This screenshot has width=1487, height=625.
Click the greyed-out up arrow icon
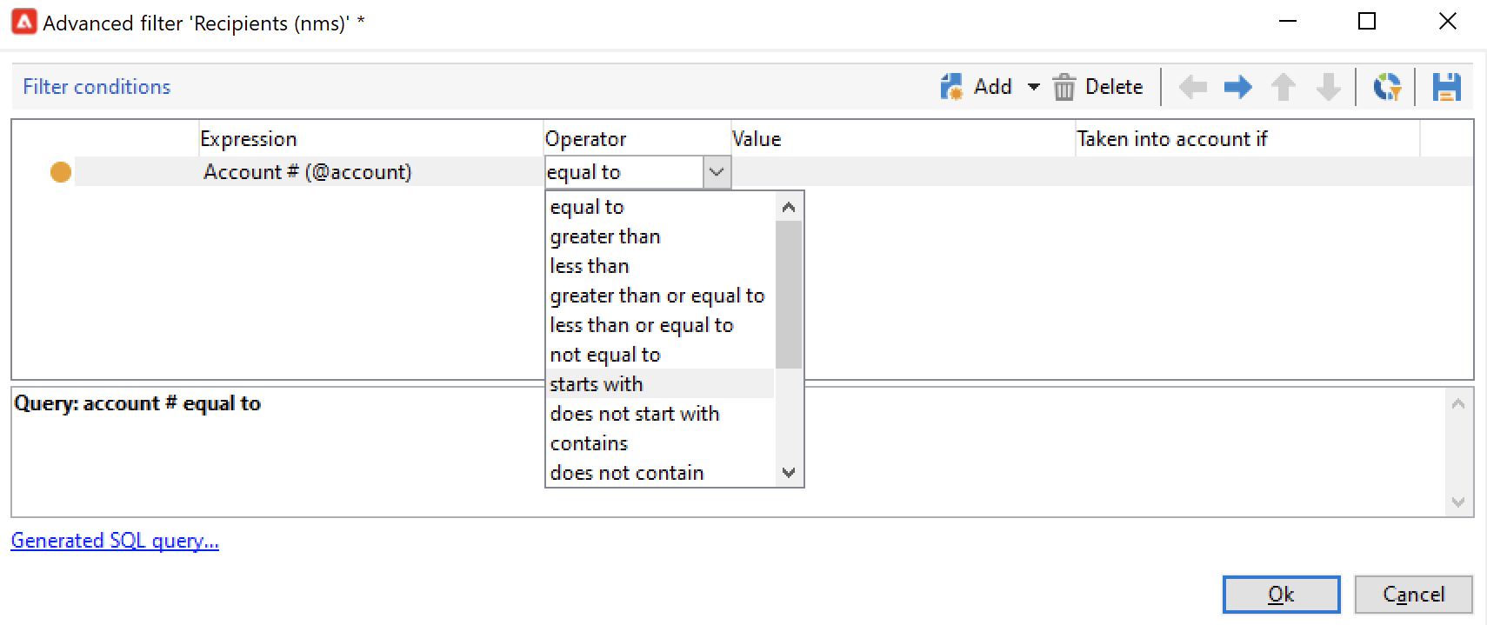click(1283, 87)
